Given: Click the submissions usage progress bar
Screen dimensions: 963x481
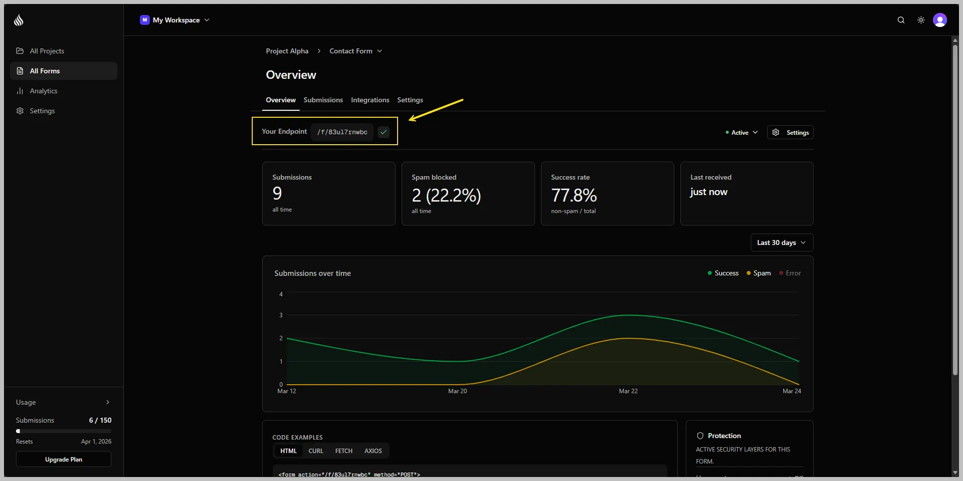Looking at the screenshot, I should pos(63,431).
